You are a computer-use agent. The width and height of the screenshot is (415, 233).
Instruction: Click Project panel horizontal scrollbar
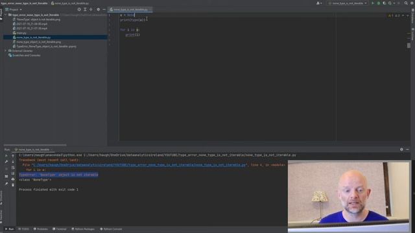pyautogui.click(x=35, y=145)
